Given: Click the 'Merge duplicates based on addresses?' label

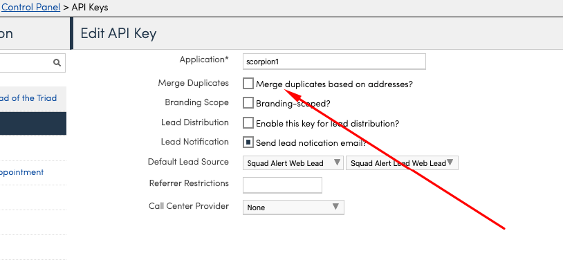Looking at the screenshot, I should 334,84.
